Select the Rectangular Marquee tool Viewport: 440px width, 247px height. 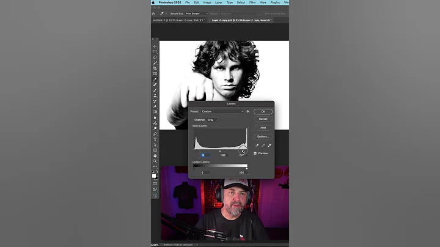pyautogui.click(x=155, y=52)
